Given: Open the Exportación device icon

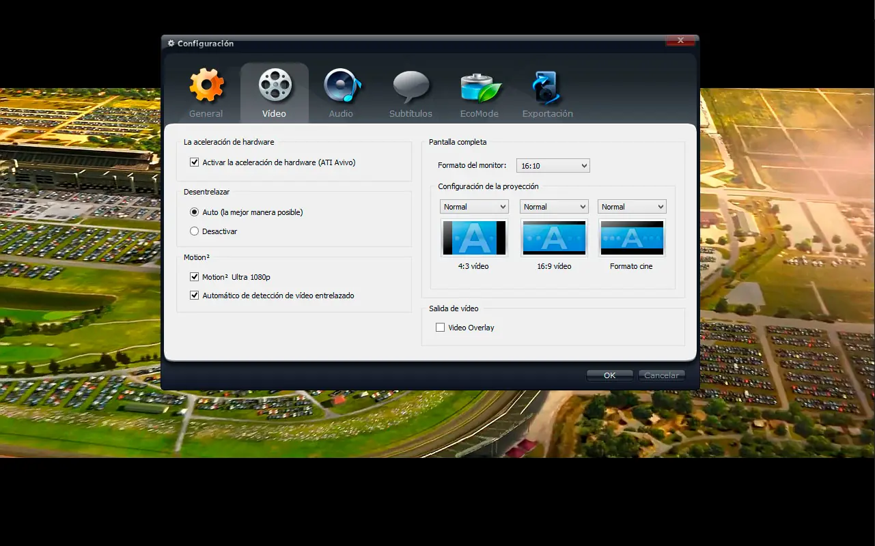Looking at the screenshot, I should click(546, 87).
